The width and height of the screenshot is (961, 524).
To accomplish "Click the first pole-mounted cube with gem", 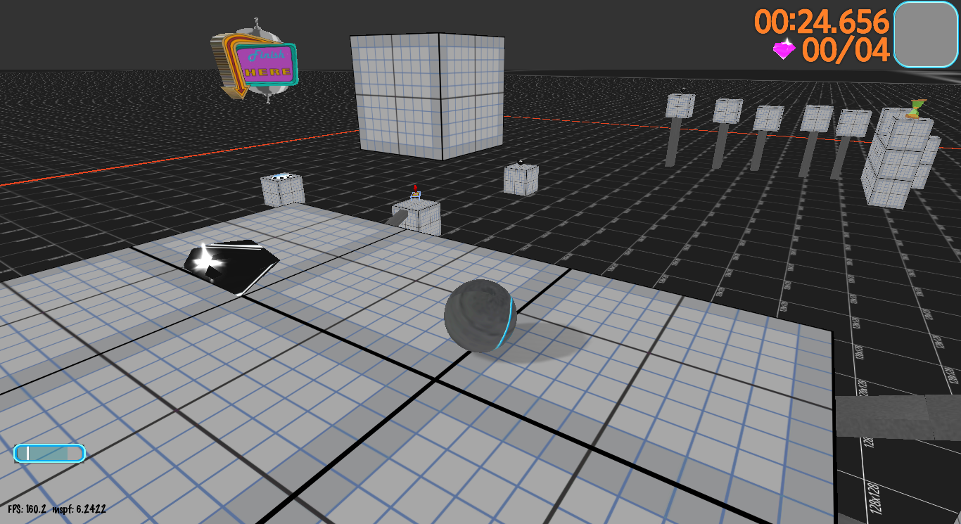I will coord(680,106).
